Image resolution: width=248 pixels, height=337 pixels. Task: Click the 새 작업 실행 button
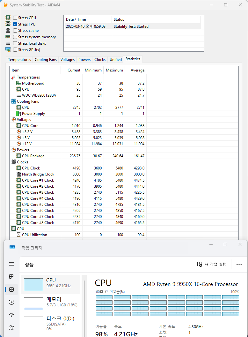point(212,264)
